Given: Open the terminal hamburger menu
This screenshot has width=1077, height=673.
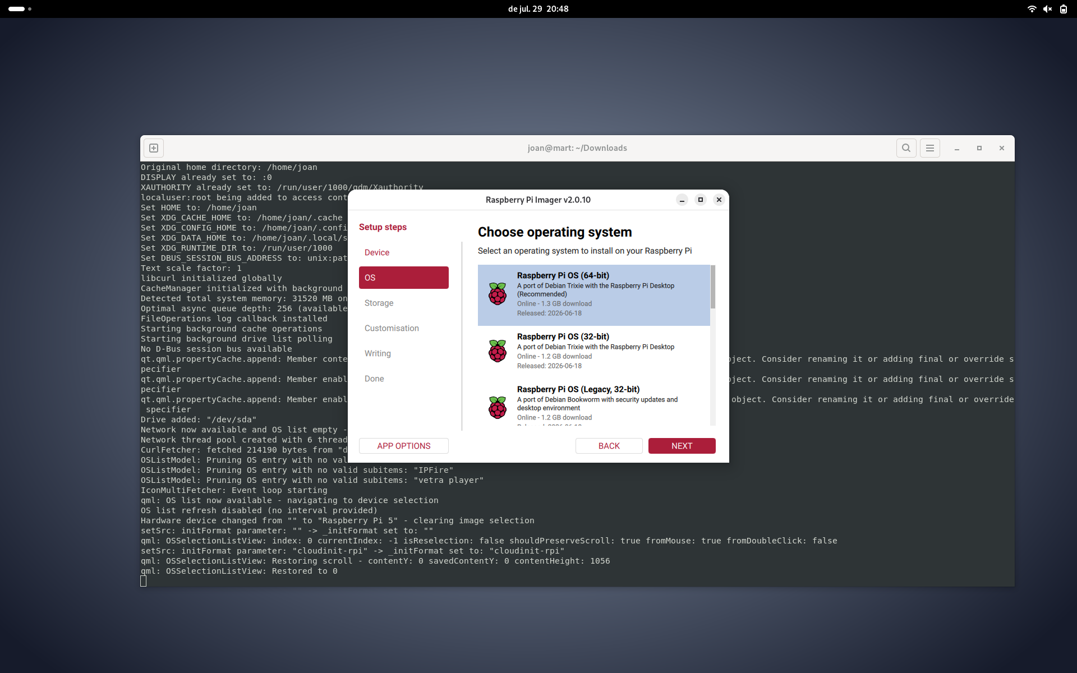Looking at the screenshot, I should pyautogui.click(x=930, y=148).
